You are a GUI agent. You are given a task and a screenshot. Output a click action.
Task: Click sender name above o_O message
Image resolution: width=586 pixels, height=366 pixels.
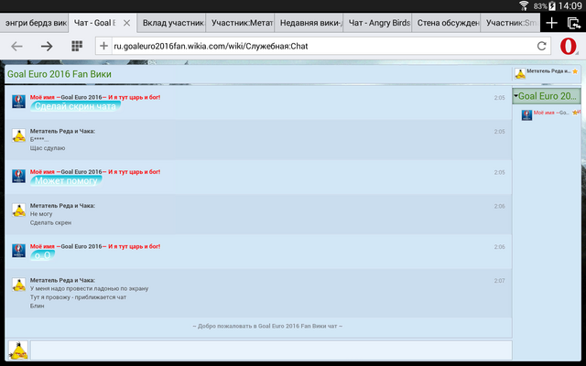[95, 246]
